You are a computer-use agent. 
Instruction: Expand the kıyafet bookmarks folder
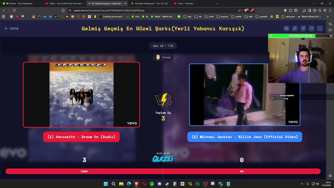pyautogui.click(x=236, y=16)
